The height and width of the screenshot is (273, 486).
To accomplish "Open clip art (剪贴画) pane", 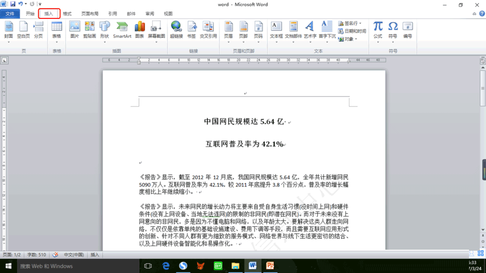I will 89,30.
